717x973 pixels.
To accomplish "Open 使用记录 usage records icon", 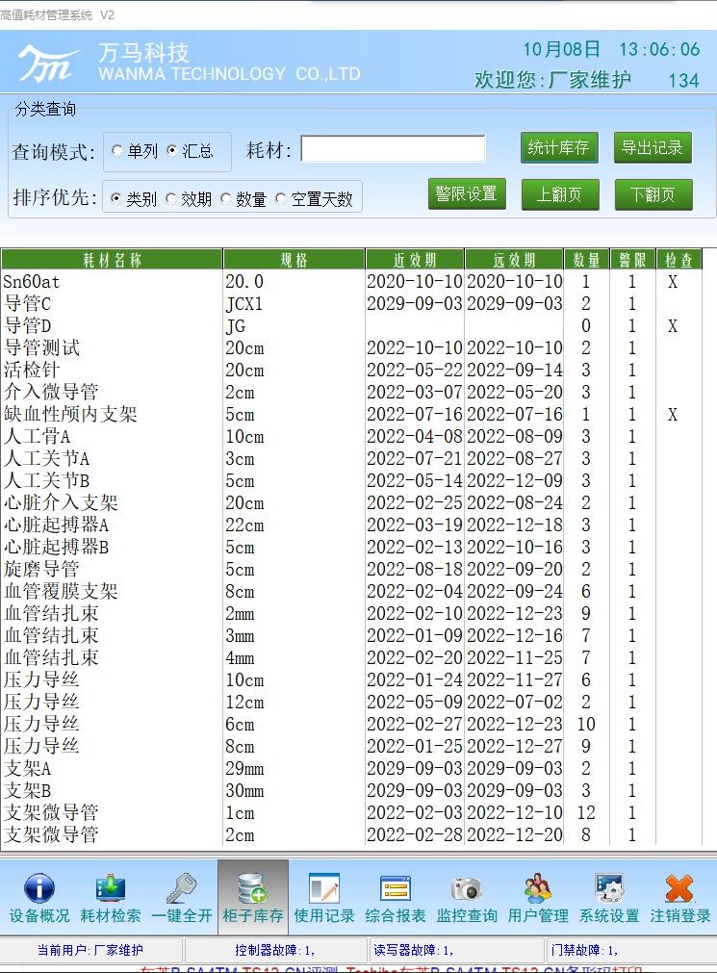I will [323, 888].
